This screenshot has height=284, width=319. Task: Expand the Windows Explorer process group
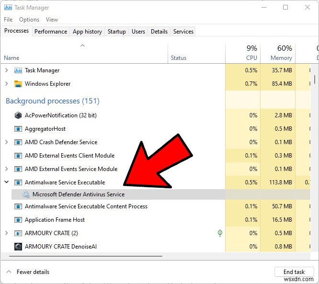pos(7,84)
